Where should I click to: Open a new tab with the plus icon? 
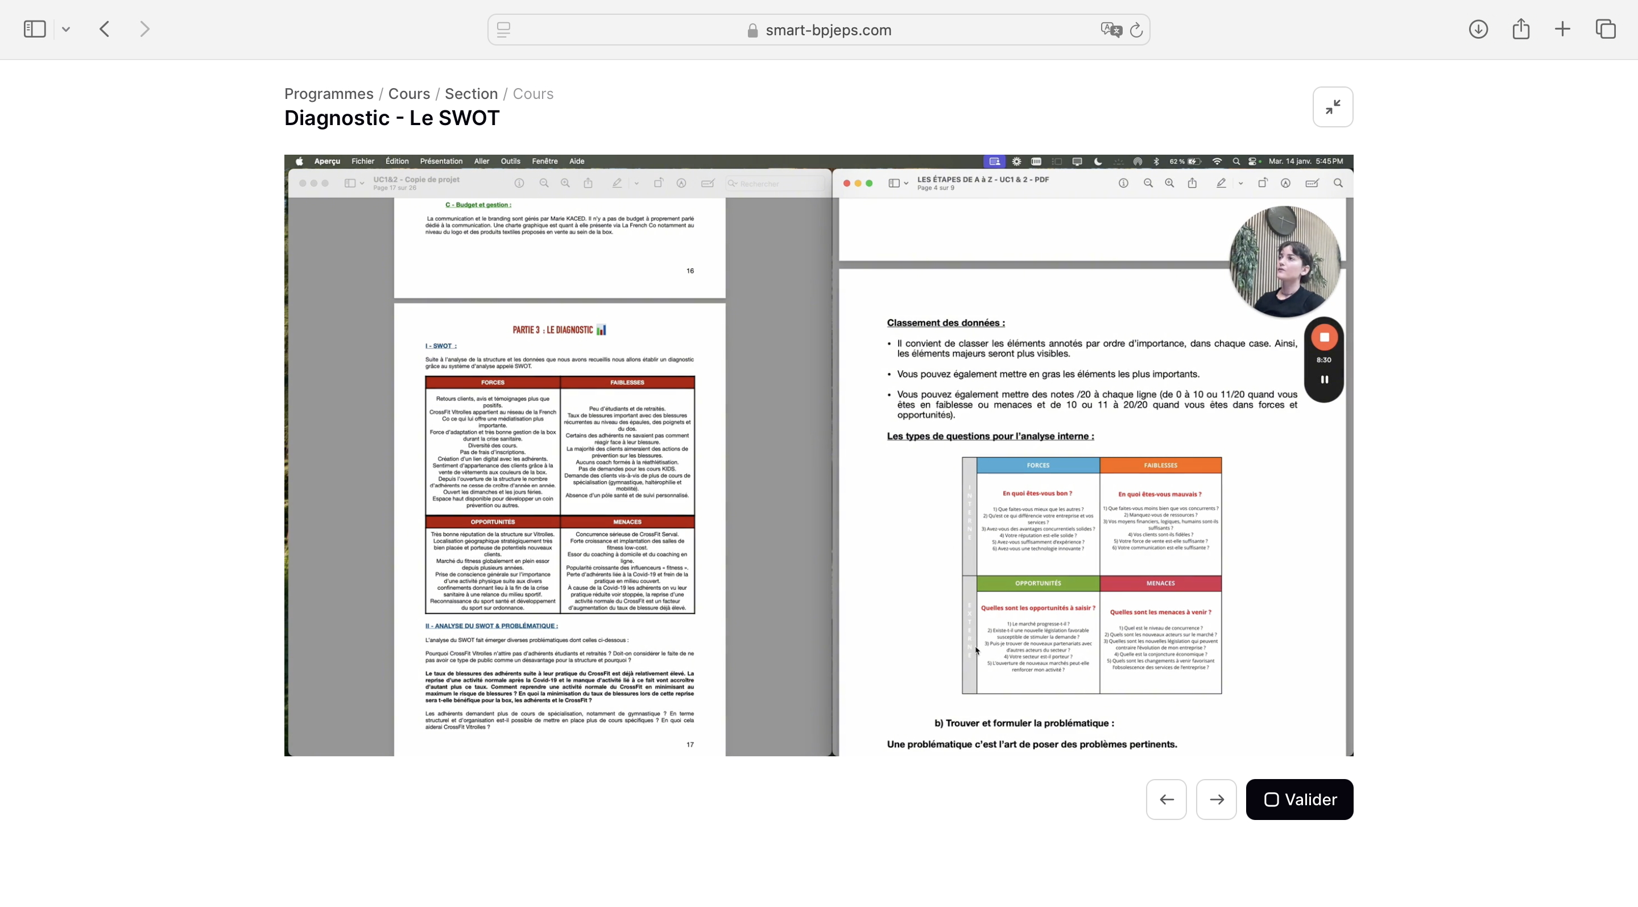pyautogui.click(x=1562, y=29)
